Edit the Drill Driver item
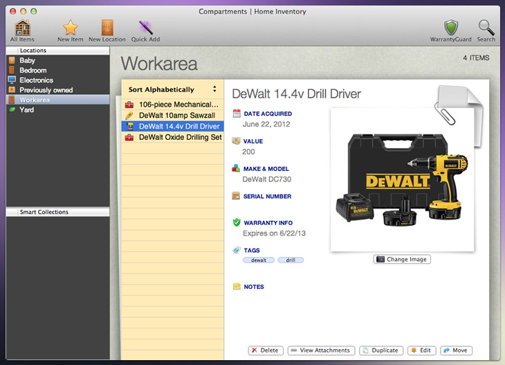The width and height of the screenshot is (505, 365). point(421,350)
